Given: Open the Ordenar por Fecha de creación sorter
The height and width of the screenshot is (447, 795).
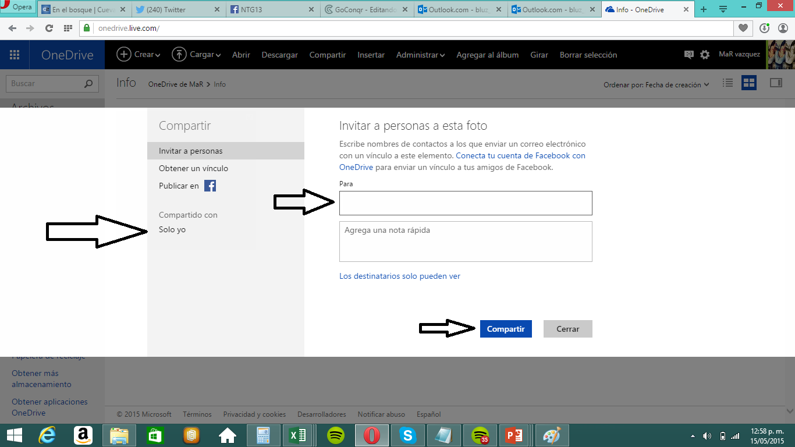Looking at the screenshot, I should pyautogui.click(x=656, y=84).
